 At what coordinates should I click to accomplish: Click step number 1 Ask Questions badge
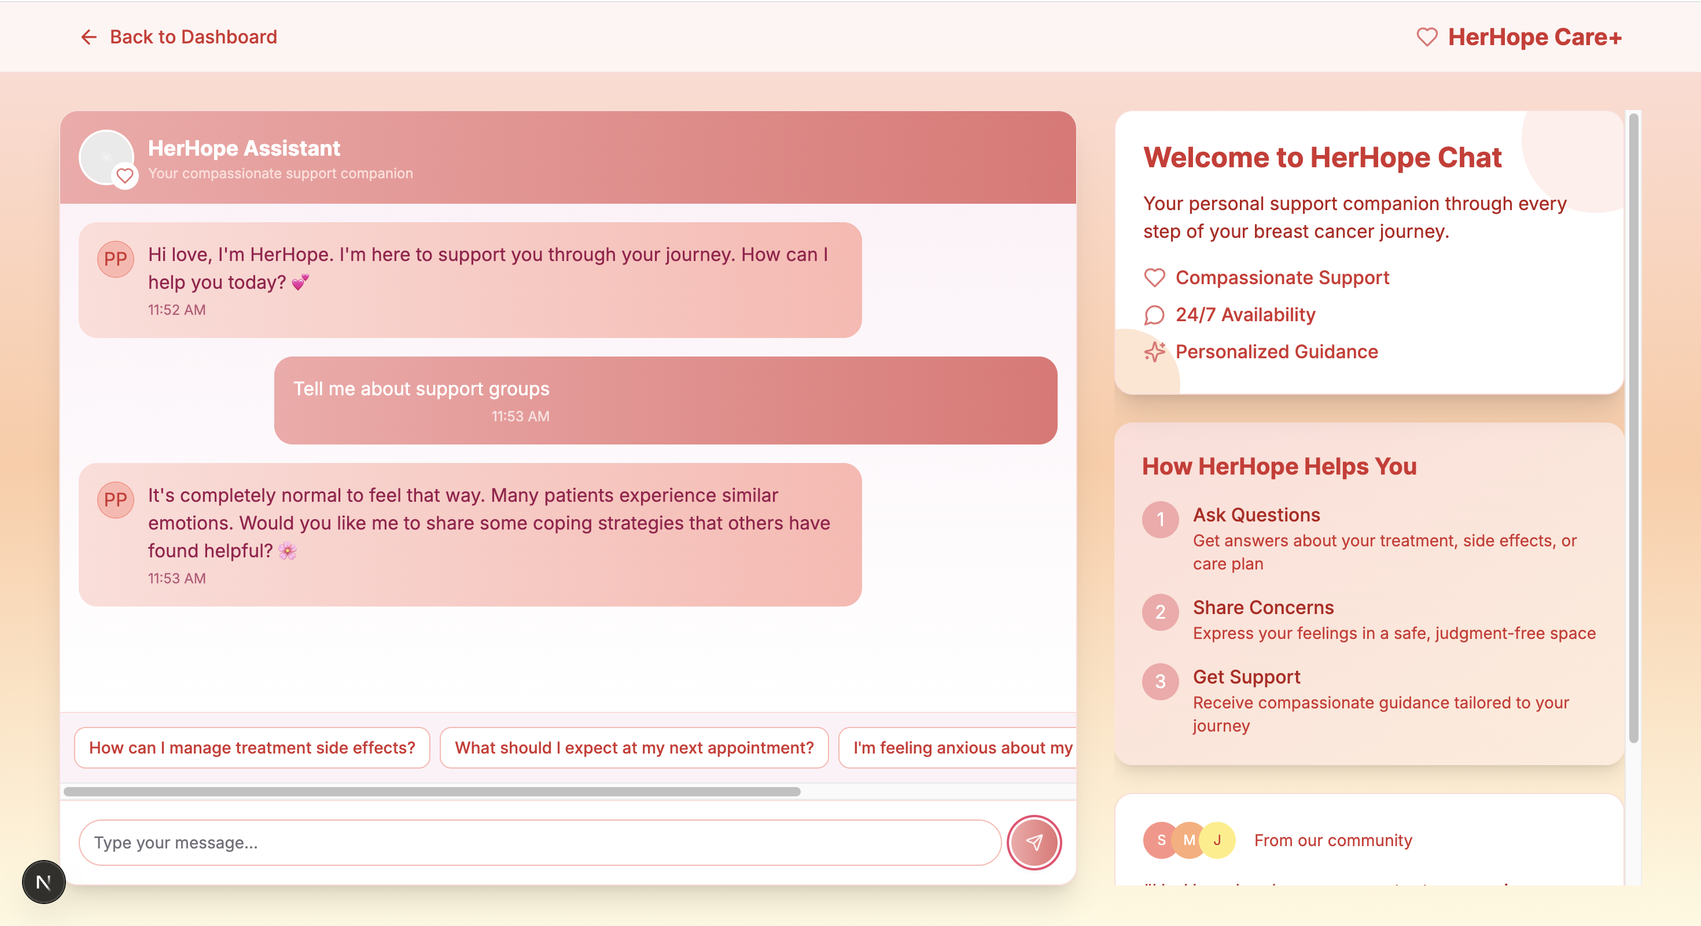click(x=1159, y=520)
